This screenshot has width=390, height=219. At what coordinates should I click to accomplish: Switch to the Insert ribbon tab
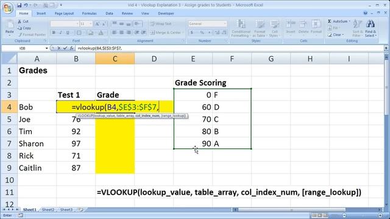click(41, 13)
